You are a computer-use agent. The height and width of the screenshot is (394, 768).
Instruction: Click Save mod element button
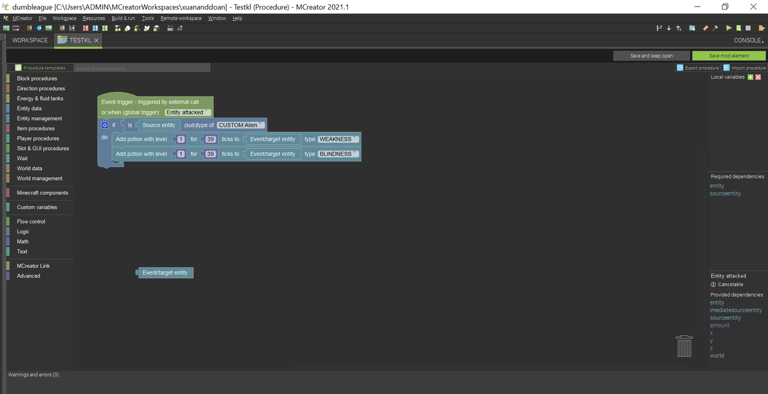coord(729,56)
